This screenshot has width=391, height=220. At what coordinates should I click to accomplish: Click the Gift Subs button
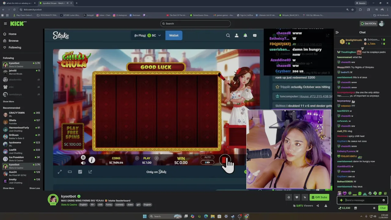pyautogui.click(x=320, y=197)
